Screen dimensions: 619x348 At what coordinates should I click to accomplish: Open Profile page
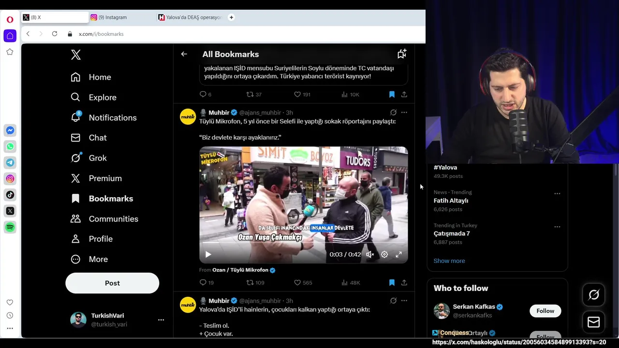91,239
